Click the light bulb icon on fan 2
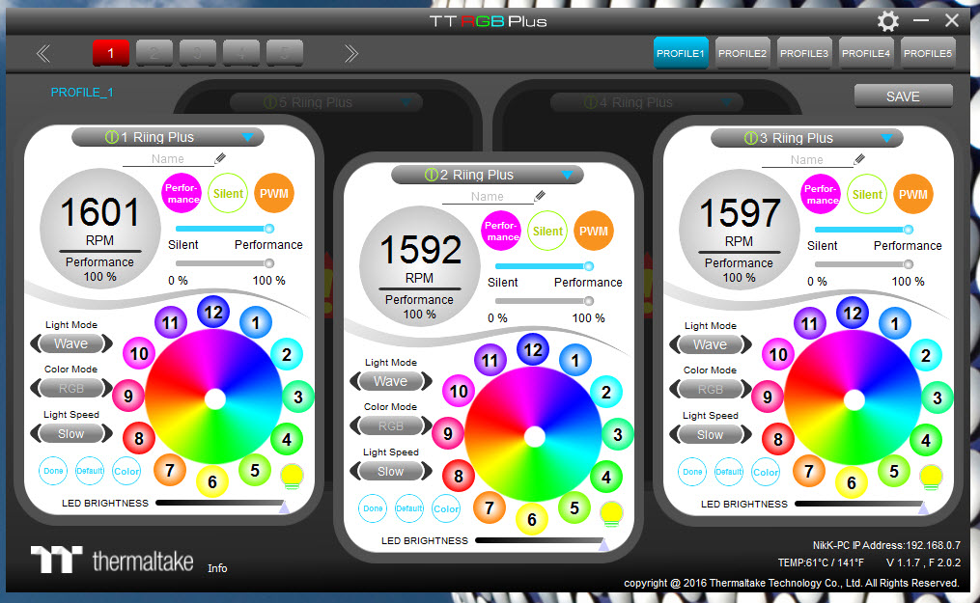980x603 pixels. (611, 513)
